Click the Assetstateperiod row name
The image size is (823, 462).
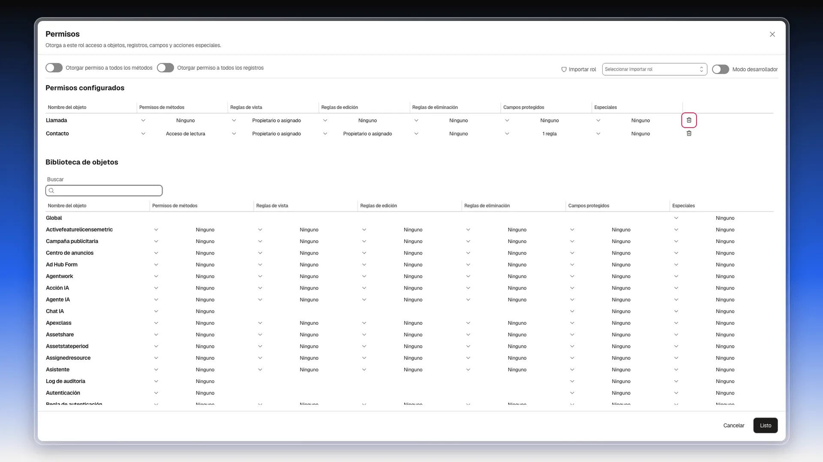point(67,346)
